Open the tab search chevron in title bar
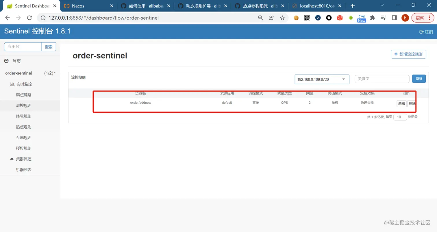 tap(382, 5)
